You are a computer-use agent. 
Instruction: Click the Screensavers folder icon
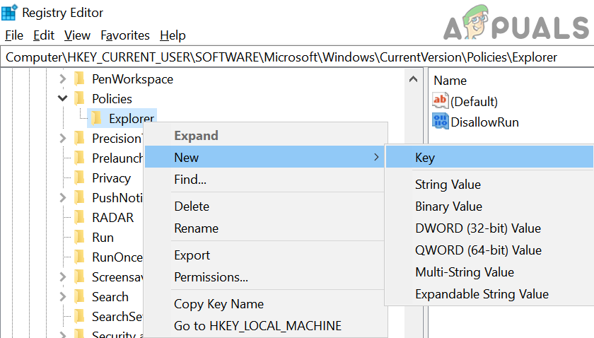[79, 277]
